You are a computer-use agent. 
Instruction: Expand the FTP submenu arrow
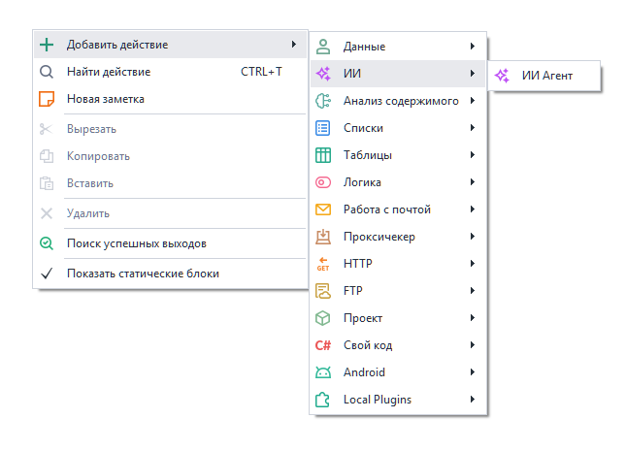[x=473, y=291]
